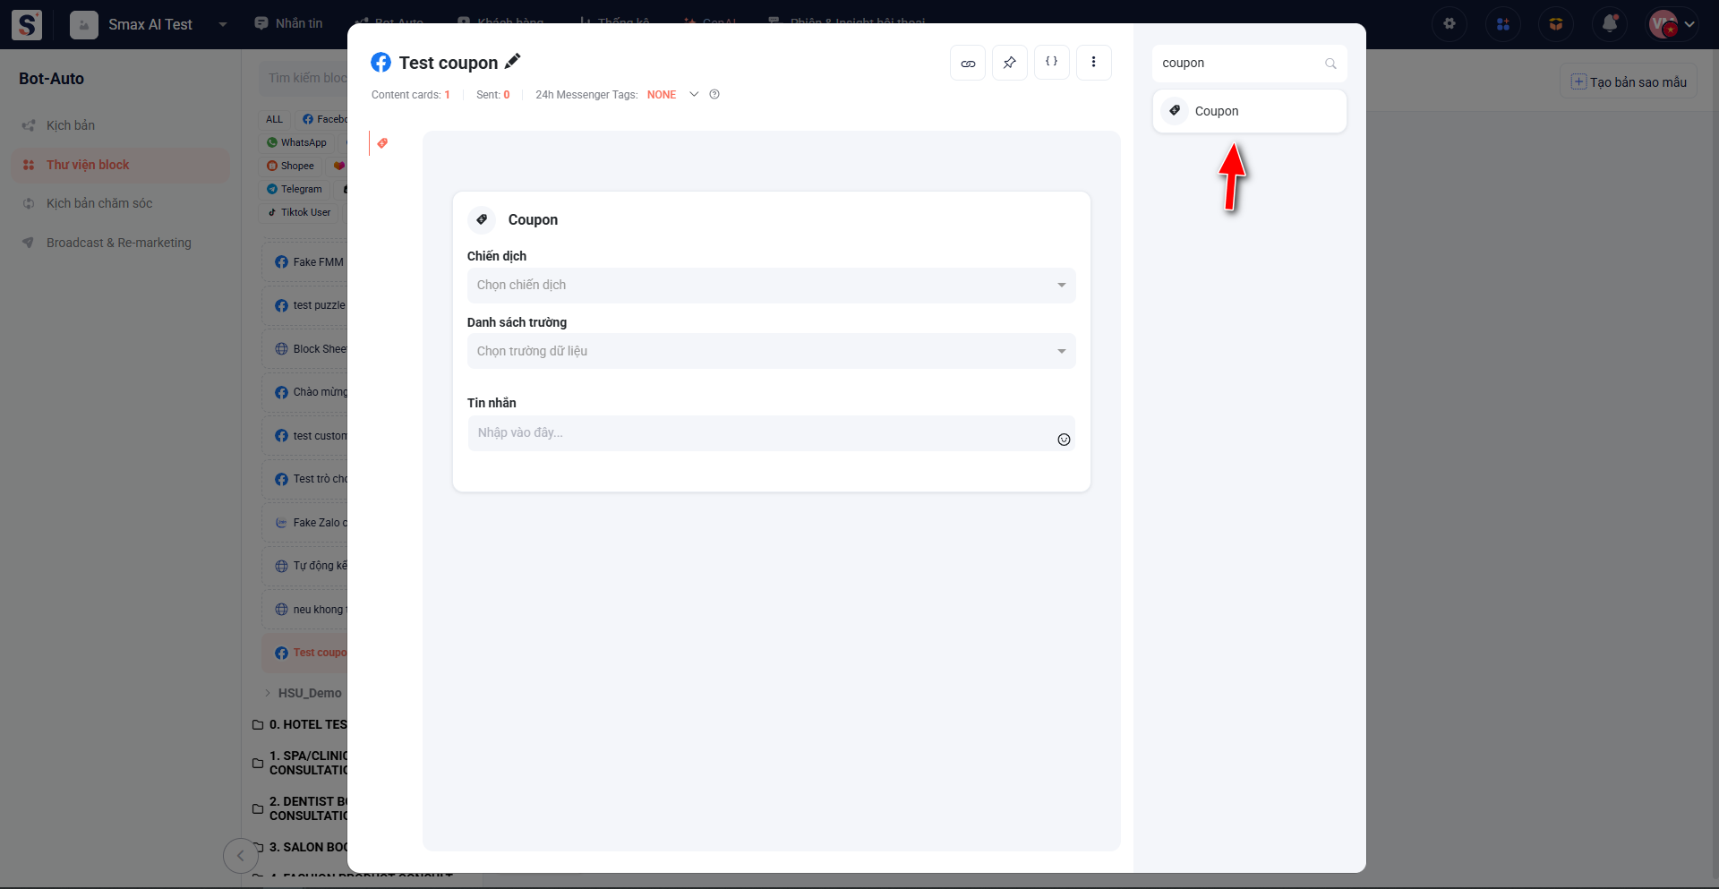Click the emoji picker icon in message field
Image resolution: width=1719 pixels, height=889 pixels.
[1064, 440]
